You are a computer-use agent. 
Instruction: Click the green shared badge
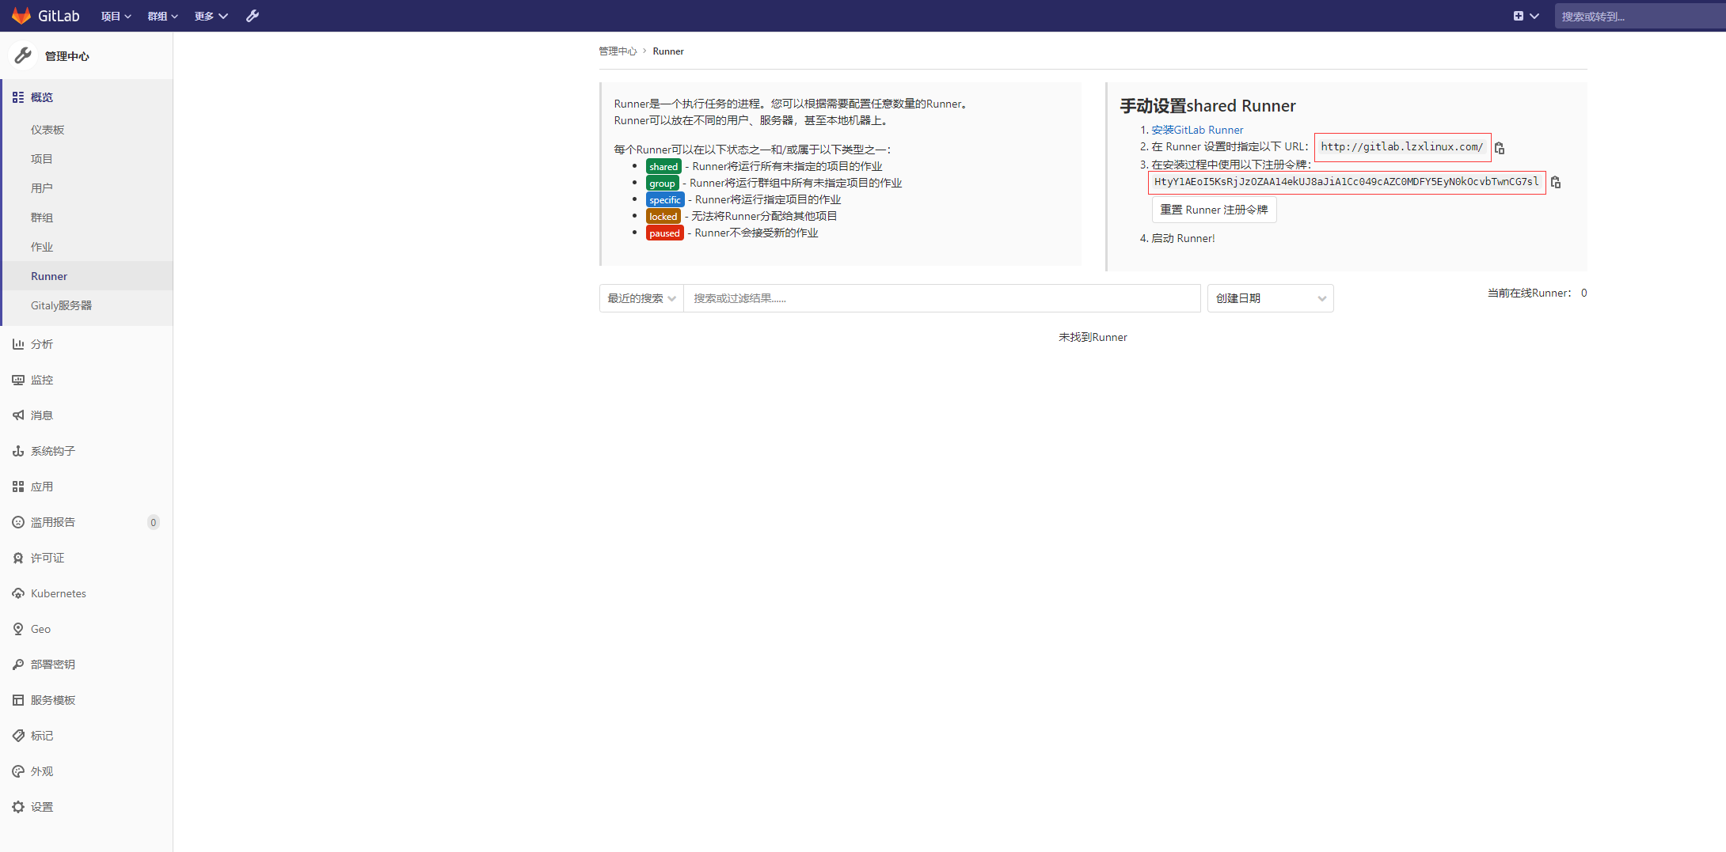pos(663,166)
